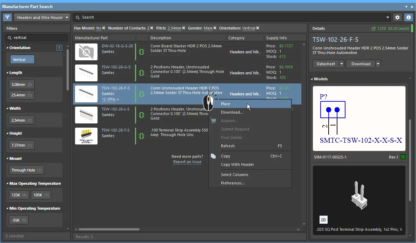Screen dimensions: 416x243
Task: Click the Orientation filter clear icon
Action: click(x=59, y=48)
